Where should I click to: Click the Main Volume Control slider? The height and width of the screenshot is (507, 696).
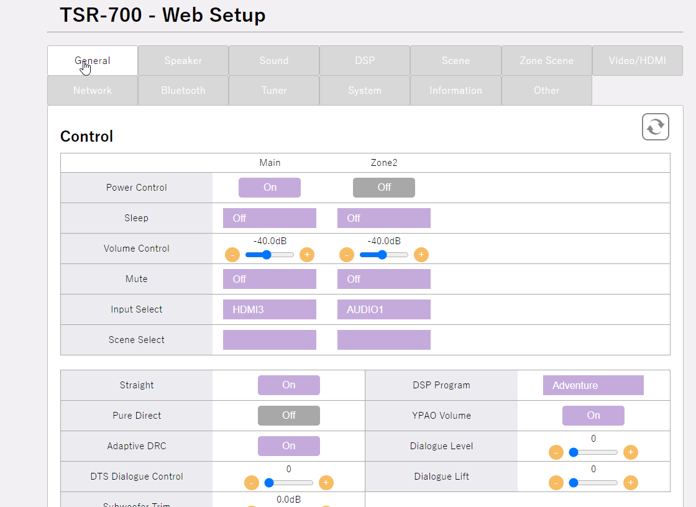tap(270, 255)
